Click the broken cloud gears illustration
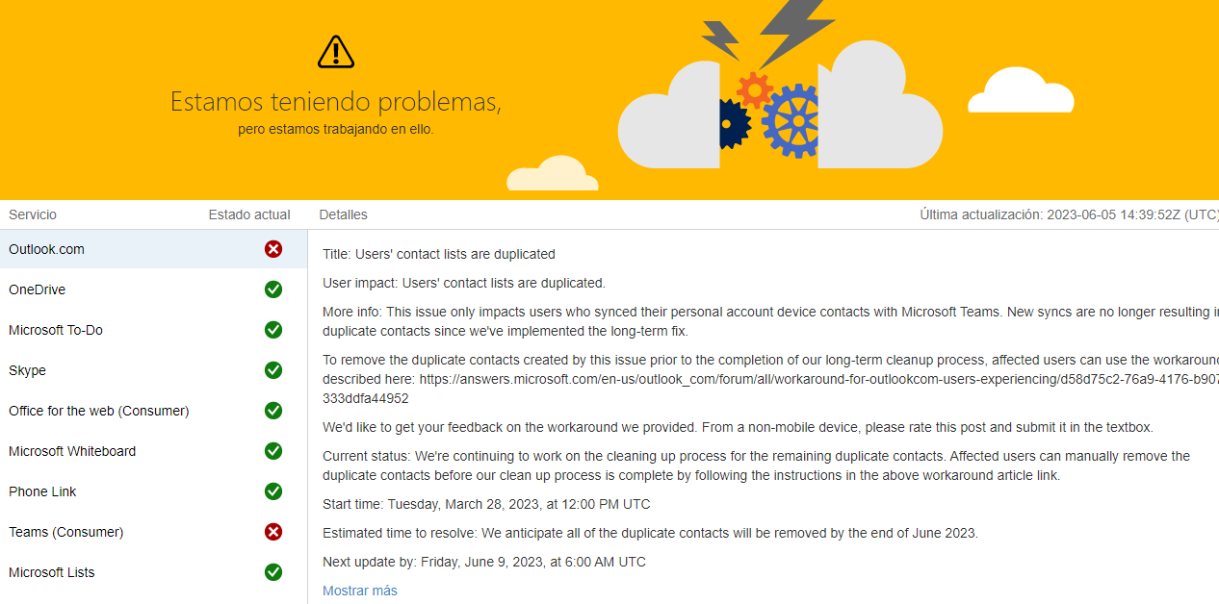The height and width of the screenshot is (604, 1219). tap(780, 96)
